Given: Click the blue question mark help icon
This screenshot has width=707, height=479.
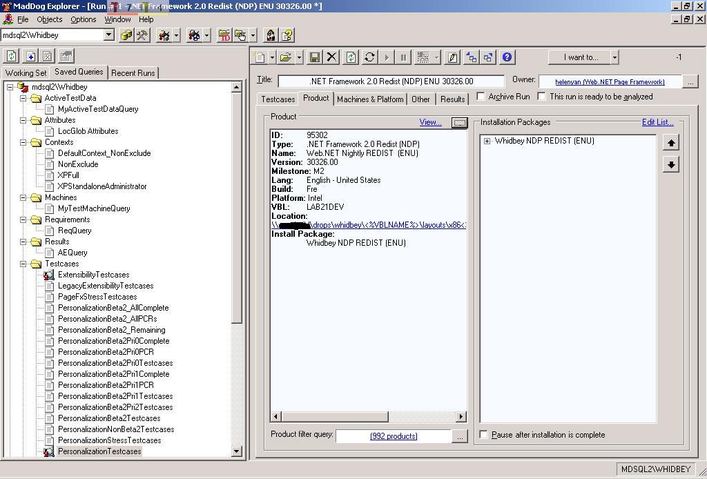Looking at the screenshot, I should [x=507, y=57].
